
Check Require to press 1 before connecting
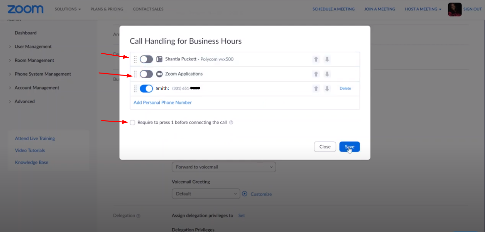(x=133, y=123)
